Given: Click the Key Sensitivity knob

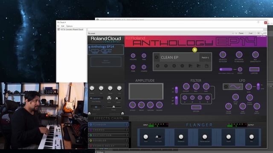Looking at the screenshot, I should (255, 54).
